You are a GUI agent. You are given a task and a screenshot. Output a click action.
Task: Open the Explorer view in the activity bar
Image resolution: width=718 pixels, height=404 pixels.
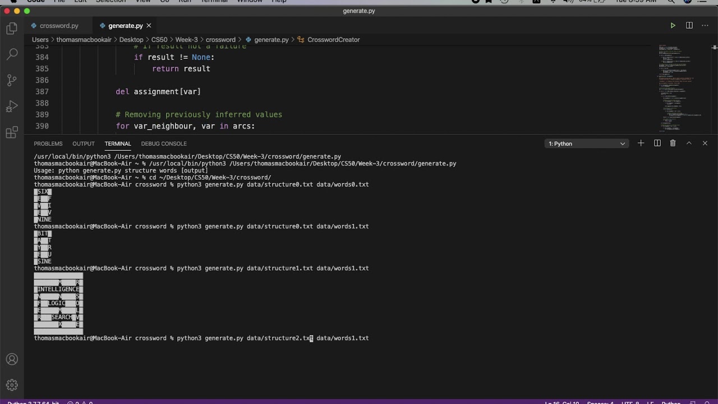pyautogui.click(x=12, y=29)
